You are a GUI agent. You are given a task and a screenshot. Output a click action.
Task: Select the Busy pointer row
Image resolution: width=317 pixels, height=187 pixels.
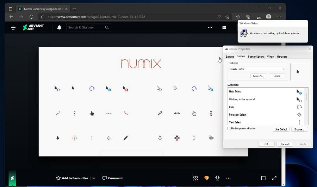pyautogui.click(x=266, y=107)
